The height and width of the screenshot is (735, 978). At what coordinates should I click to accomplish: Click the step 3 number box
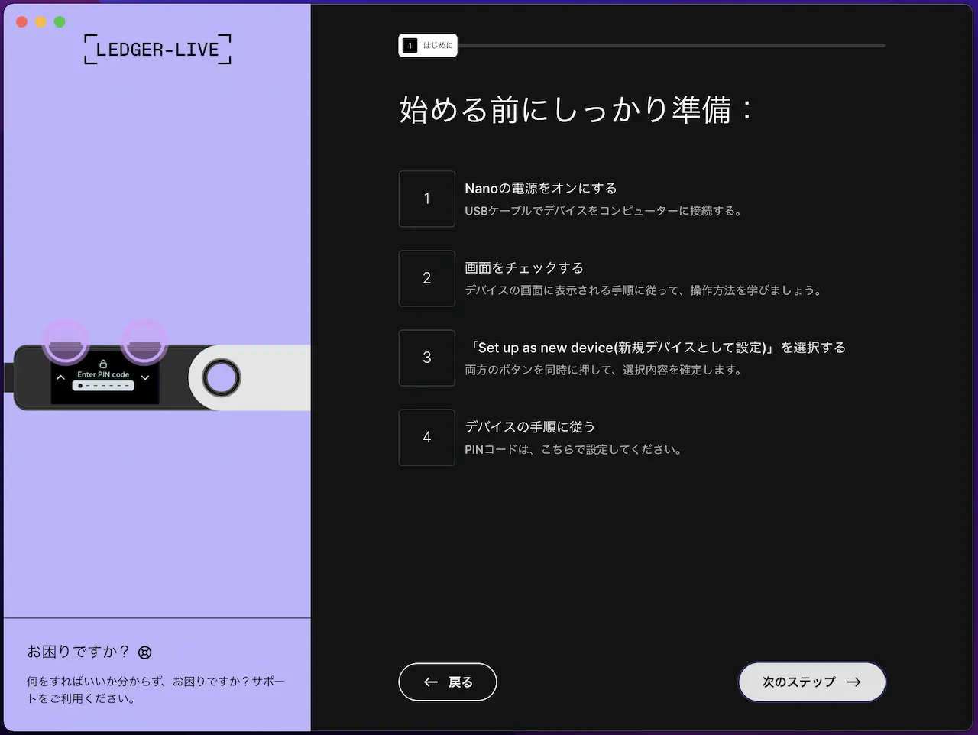[427, 358]
